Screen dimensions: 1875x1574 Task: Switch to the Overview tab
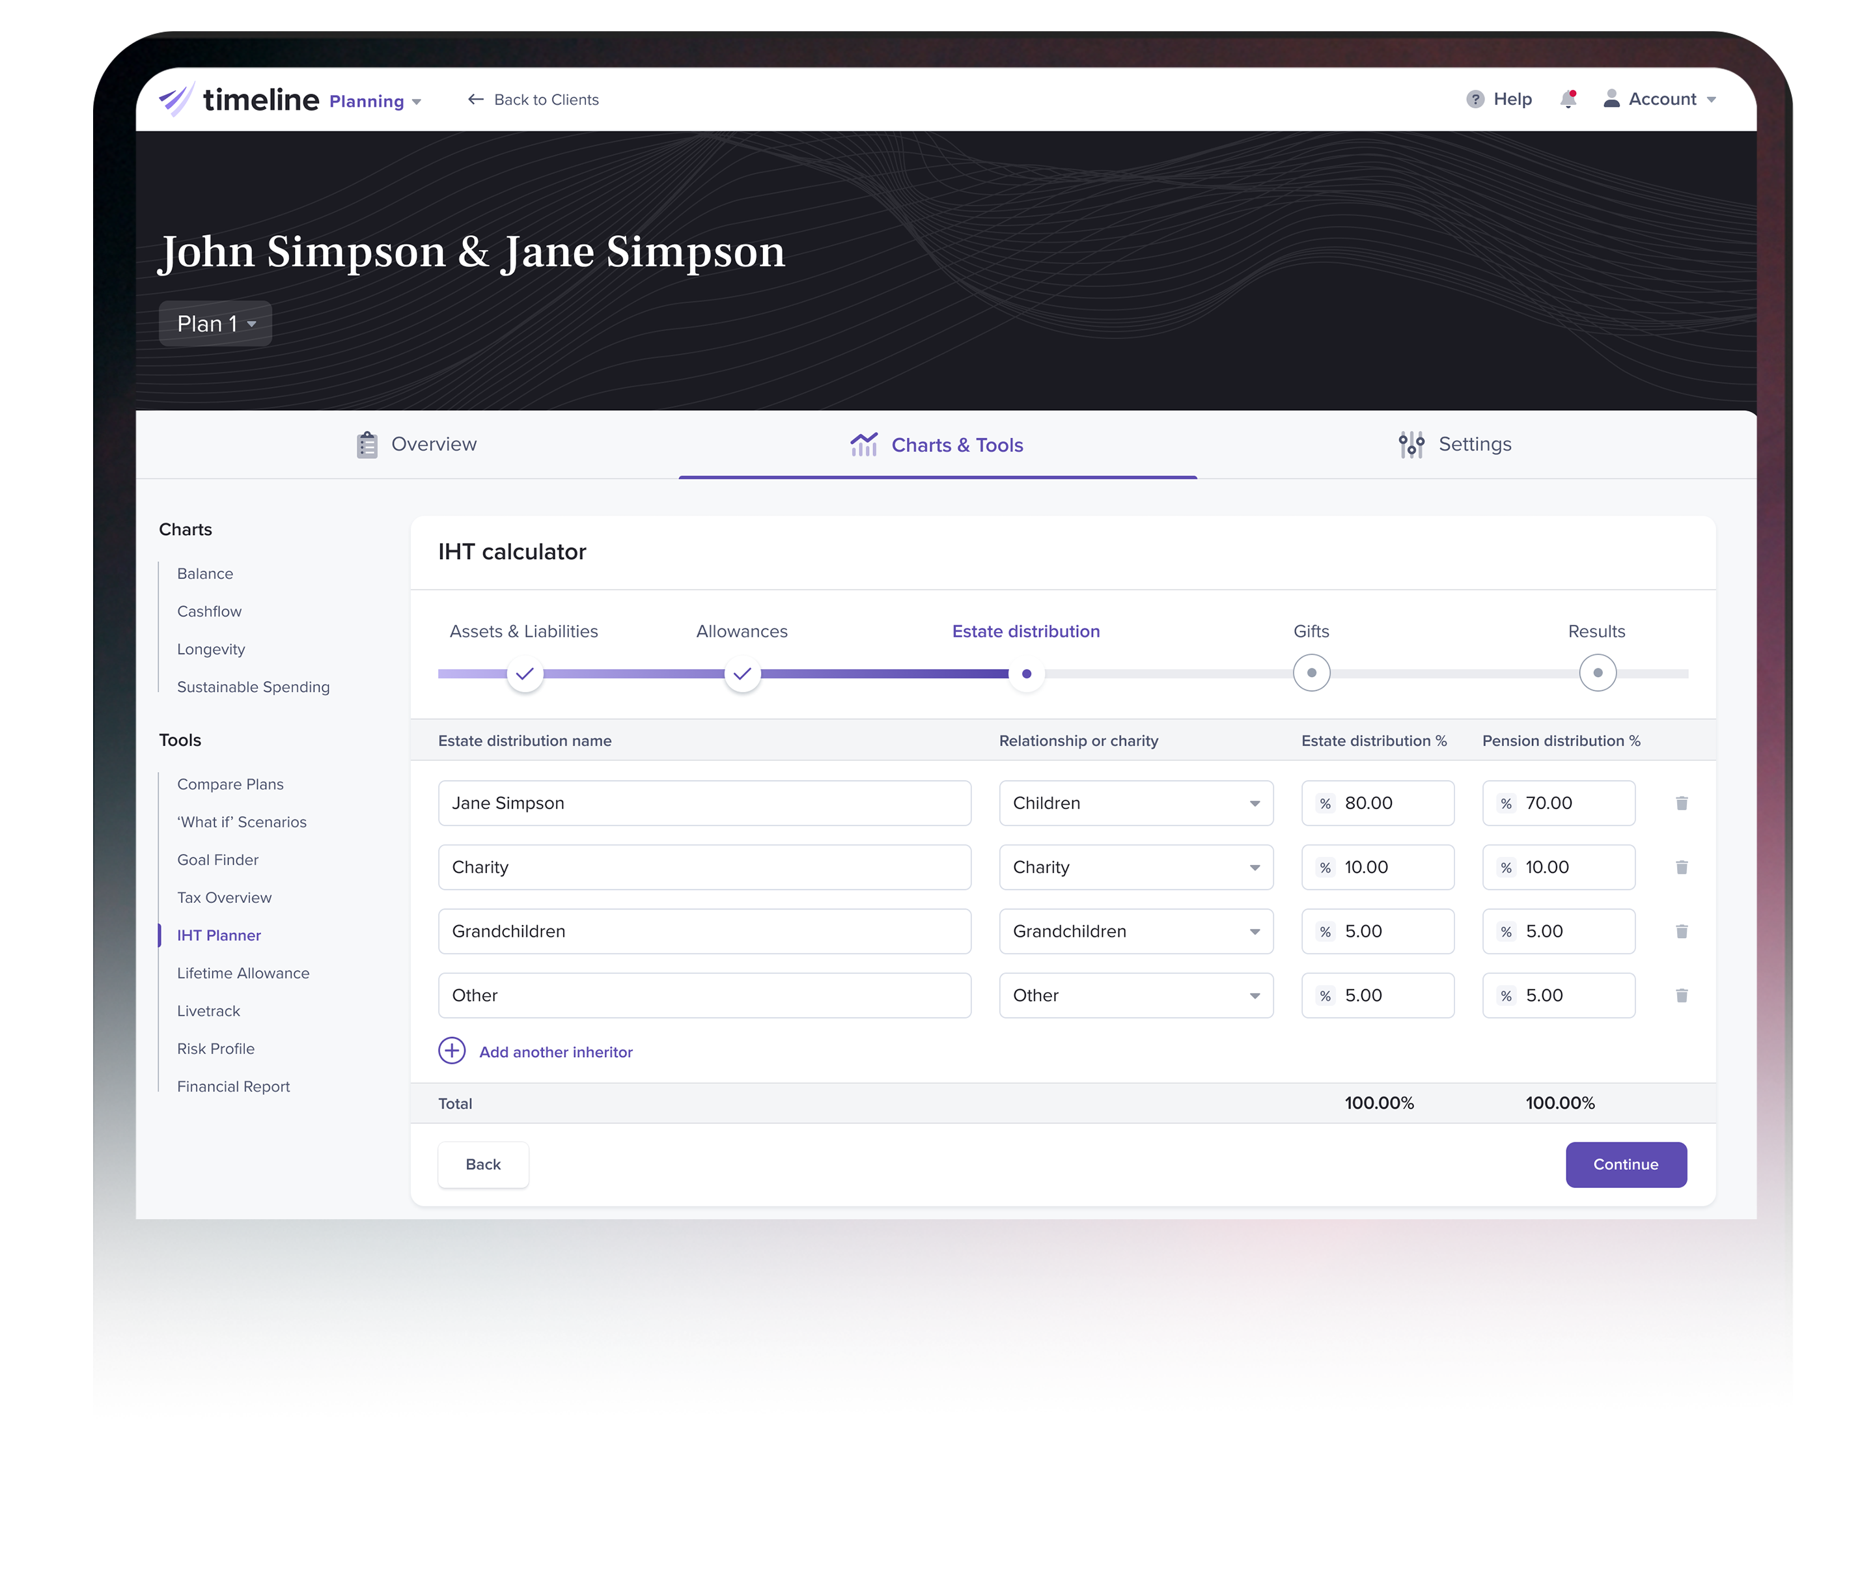coord(416,444)
